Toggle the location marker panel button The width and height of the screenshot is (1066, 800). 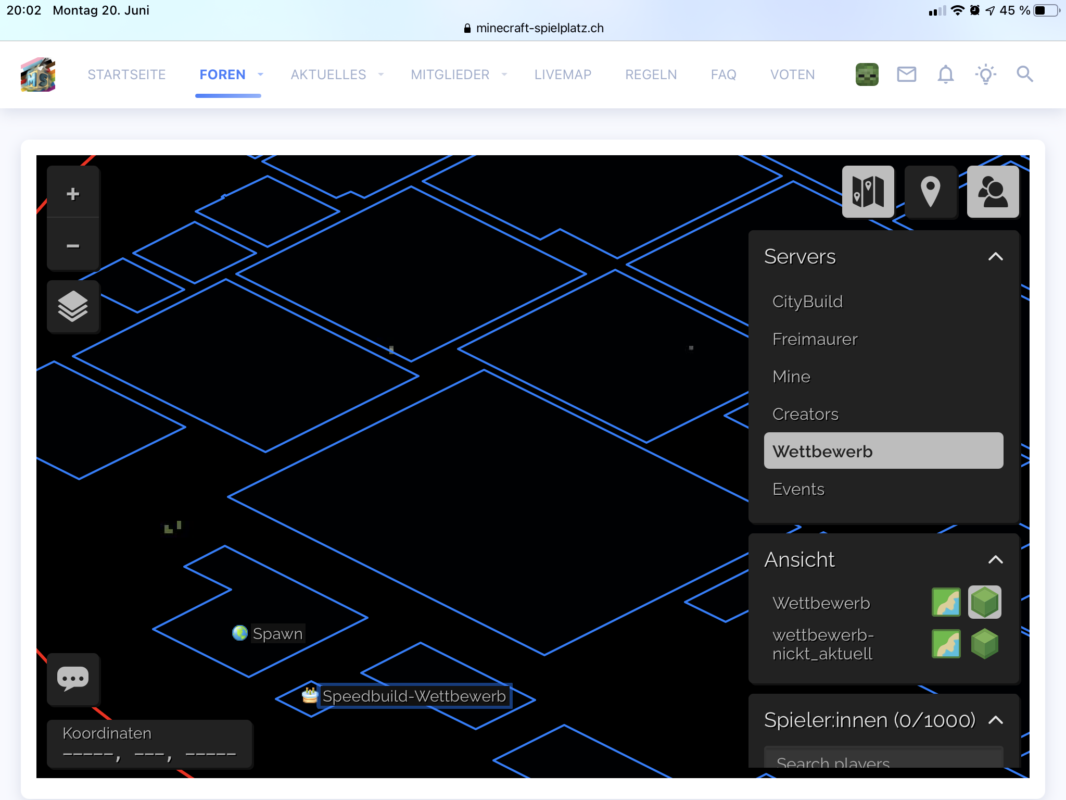tap(930, 192)
